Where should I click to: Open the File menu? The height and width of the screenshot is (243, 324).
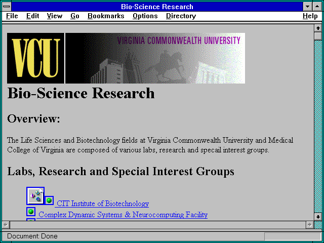tap(12, 16)
